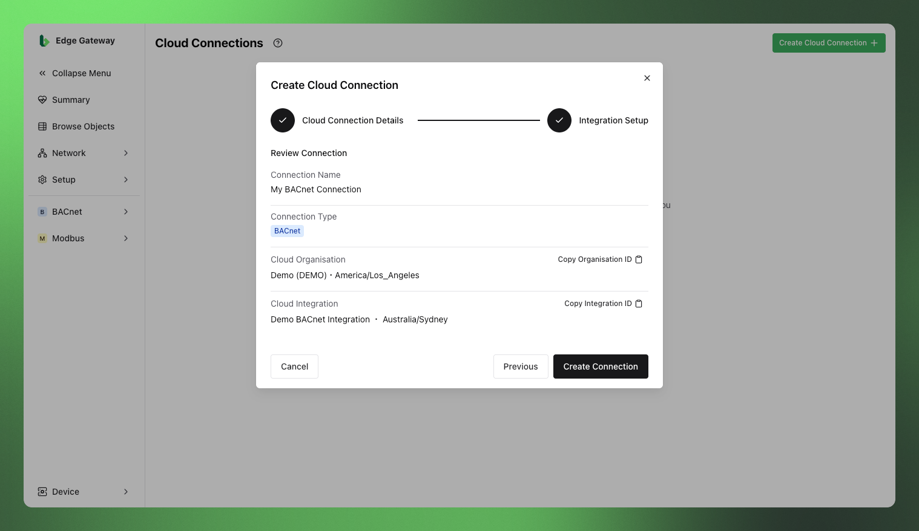The height and width of the screenshot is (531, 919).
Task: Expand the Device submenu chevron
Action: click(x=126, y=492)
